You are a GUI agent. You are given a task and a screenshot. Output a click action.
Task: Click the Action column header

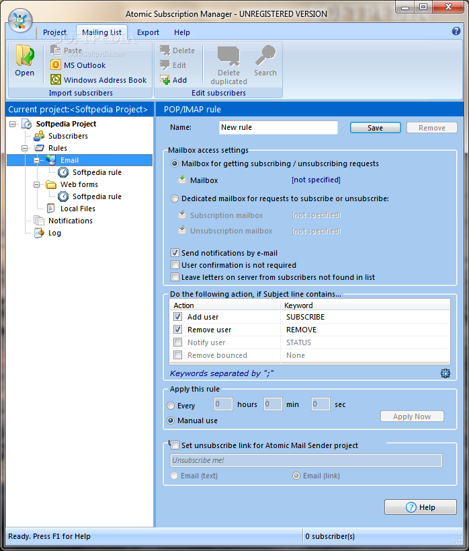coord(225,305)
